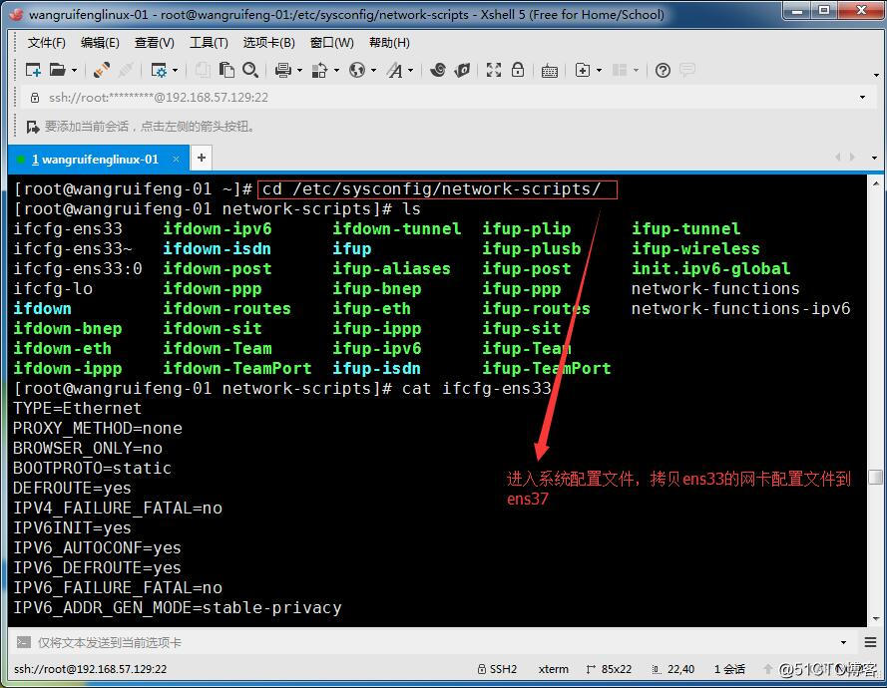Open the compose bar target dropdown arrow

(843, 642)
